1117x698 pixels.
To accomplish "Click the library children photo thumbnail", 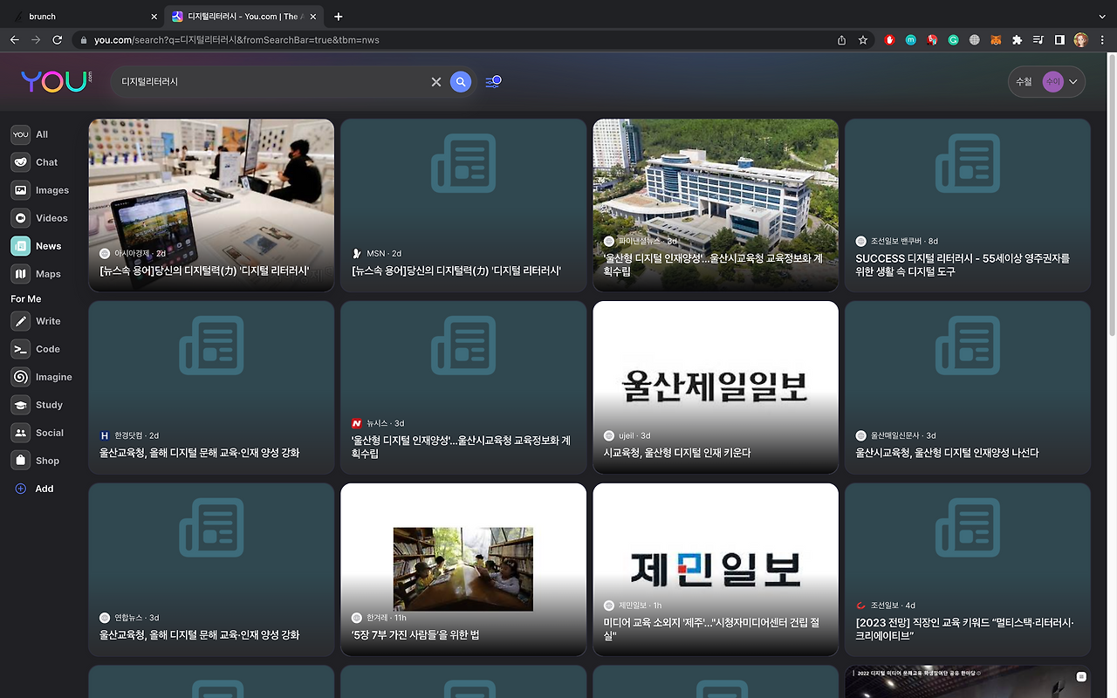I will 463,568.
